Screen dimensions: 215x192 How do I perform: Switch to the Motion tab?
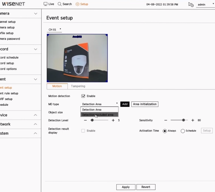(x=57, y=86)
